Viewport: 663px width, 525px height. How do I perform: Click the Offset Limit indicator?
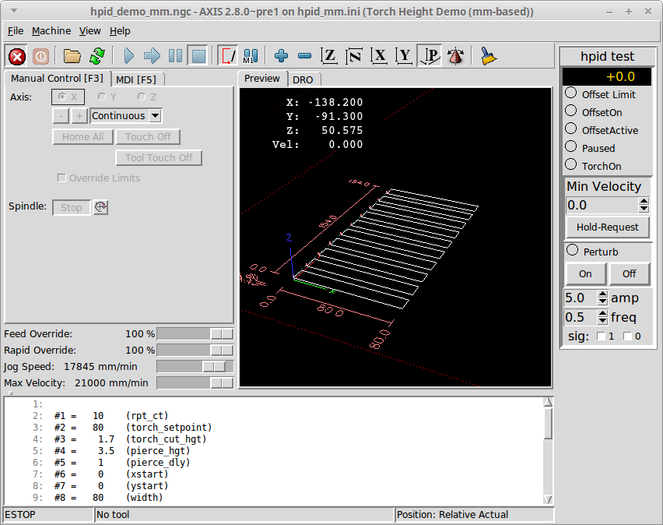[571, 92]
